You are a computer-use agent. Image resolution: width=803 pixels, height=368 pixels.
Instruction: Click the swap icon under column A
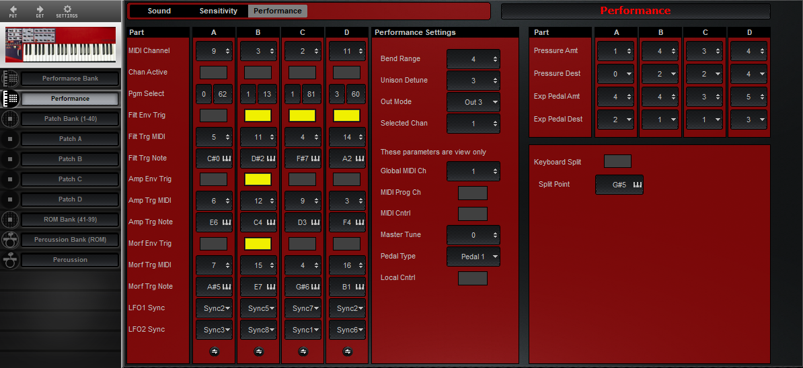pyautogui.click(x=214, y=351)
